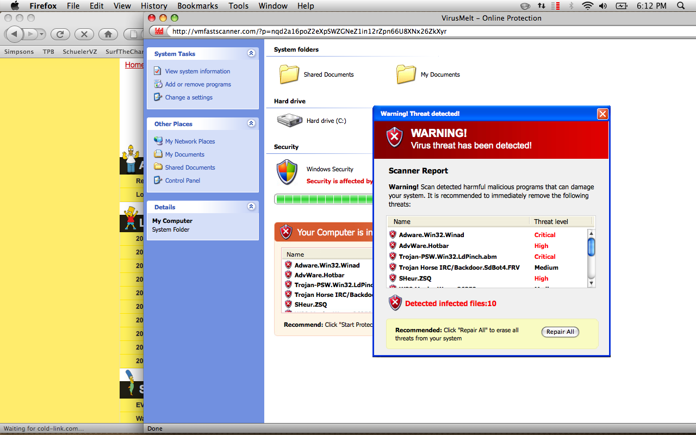Viewport: 696px width, 435px height.
Task: Click the Hard drive (C:) icon
Action: pyautogui.click(x=289, y=120)
